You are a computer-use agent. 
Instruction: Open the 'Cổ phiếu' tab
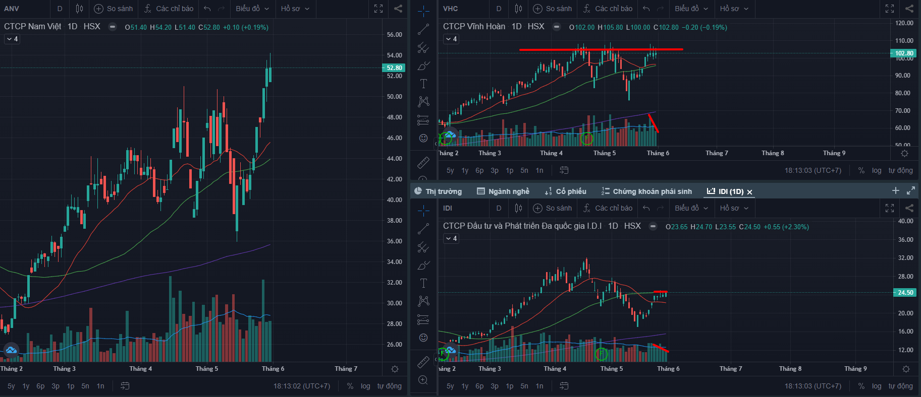click(566, 191)
